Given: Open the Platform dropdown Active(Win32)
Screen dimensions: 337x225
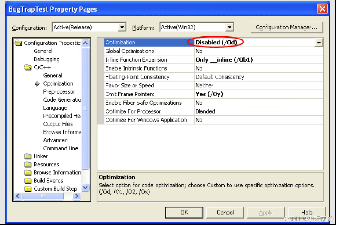Looking at the screenshot, I should 229,28.
